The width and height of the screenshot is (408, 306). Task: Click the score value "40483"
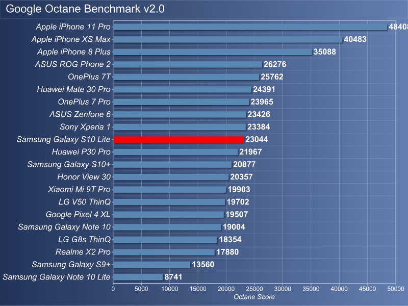355,39
